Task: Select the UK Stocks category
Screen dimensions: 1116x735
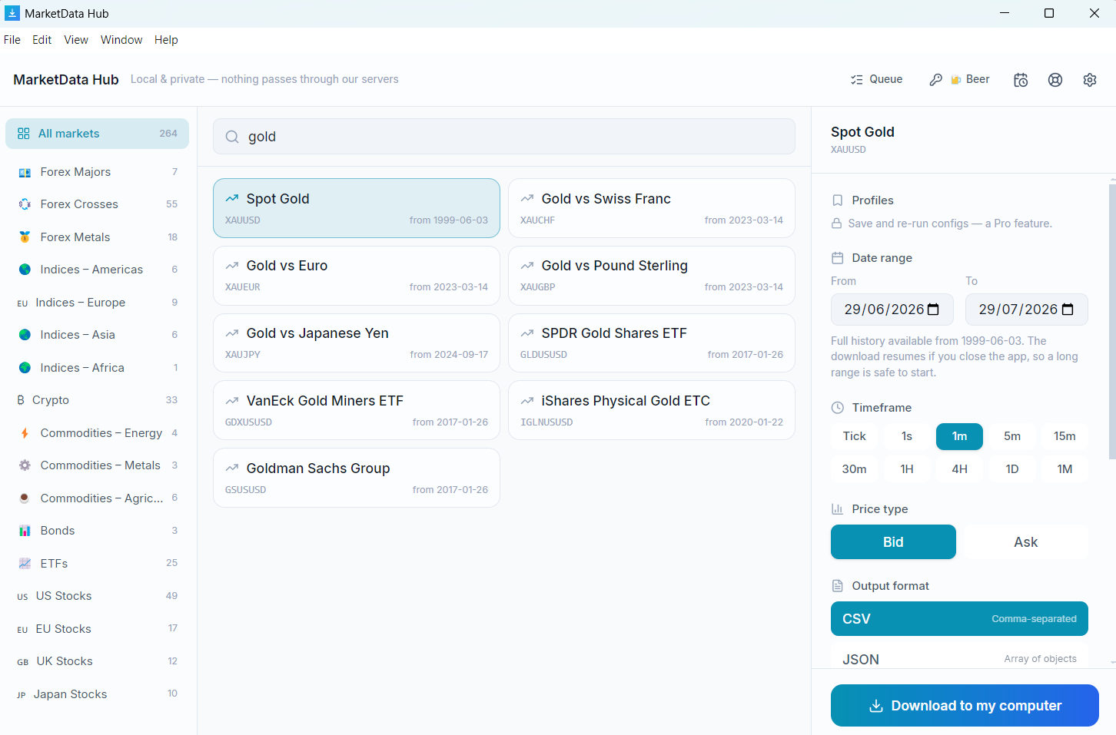Action: (97, 661)
